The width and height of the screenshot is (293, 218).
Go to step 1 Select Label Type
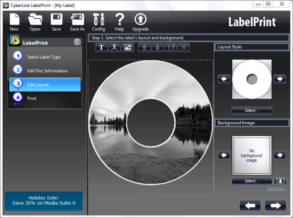[x=45, y=57]
